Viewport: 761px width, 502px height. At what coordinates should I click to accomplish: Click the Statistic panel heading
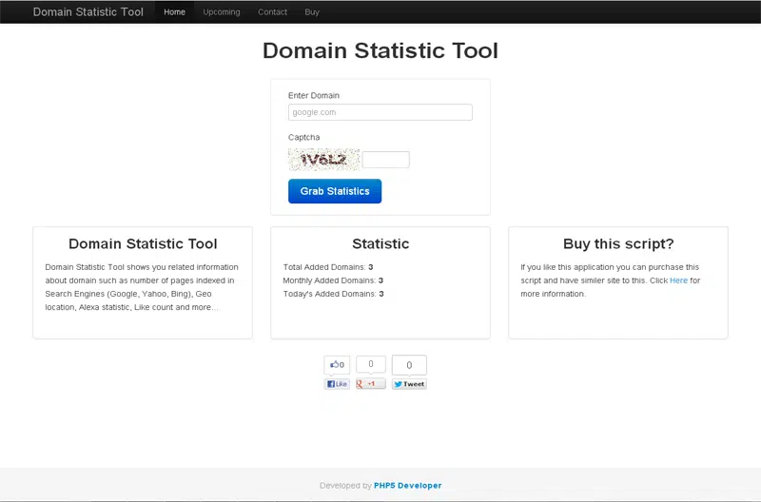[380, 244]
